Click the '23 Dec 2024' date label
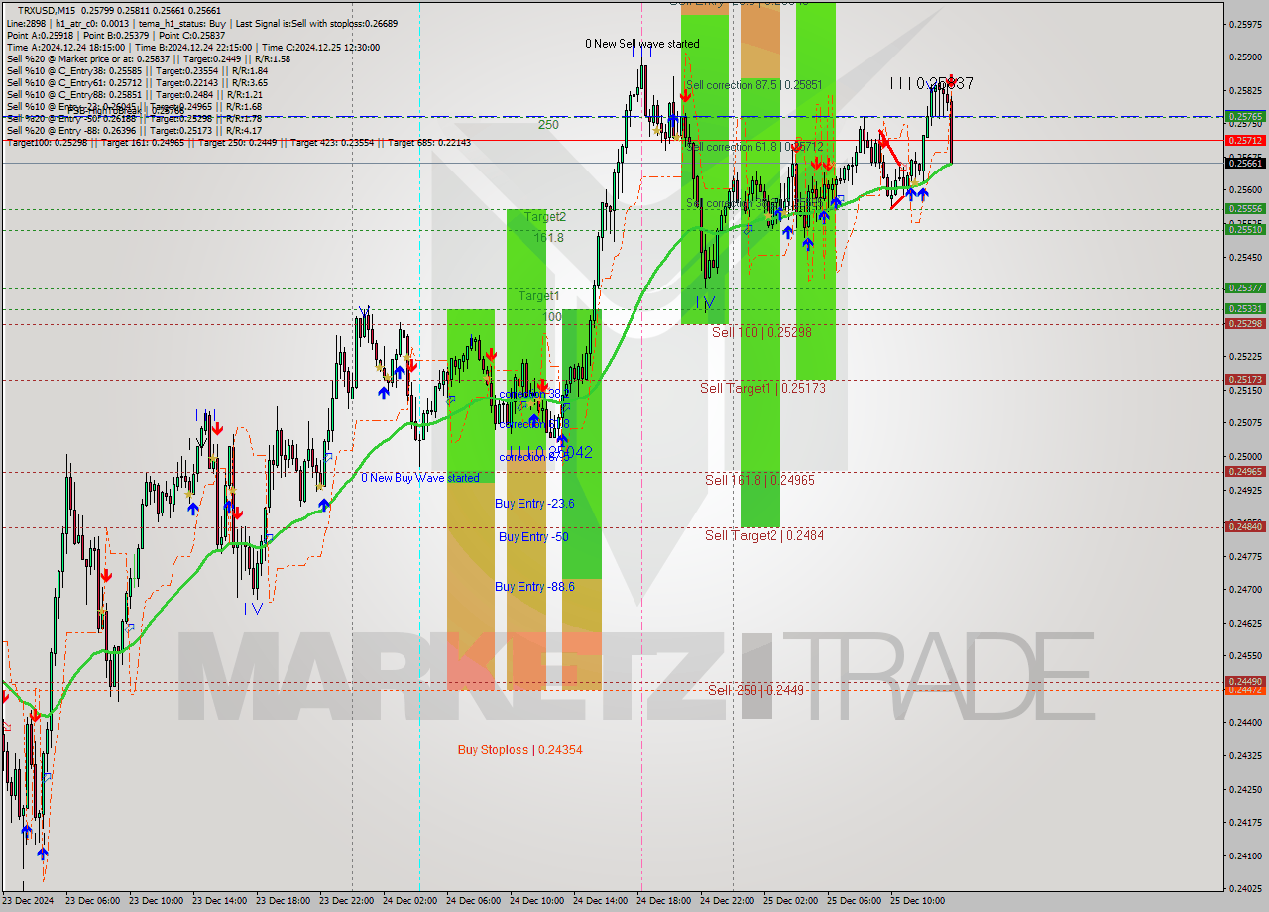1269x912 pixels. (28, 901)
